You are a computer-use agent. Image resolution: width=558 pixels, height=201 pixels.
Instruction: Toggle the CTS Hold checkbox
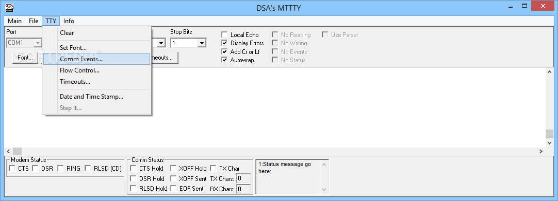133,169
